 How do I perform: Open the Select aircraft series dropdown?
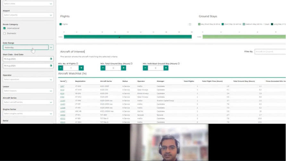28,102
